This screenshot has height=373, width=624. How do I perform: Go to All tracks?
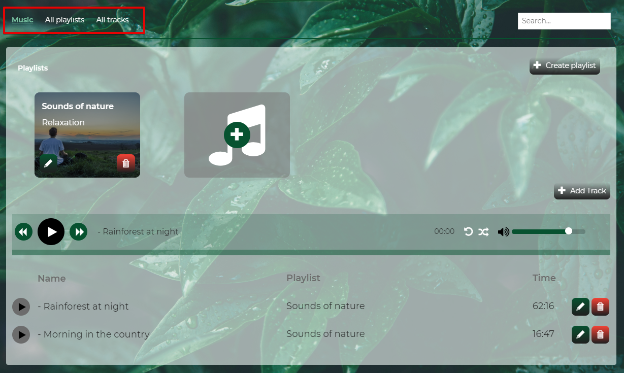click(x=112, y=20)
